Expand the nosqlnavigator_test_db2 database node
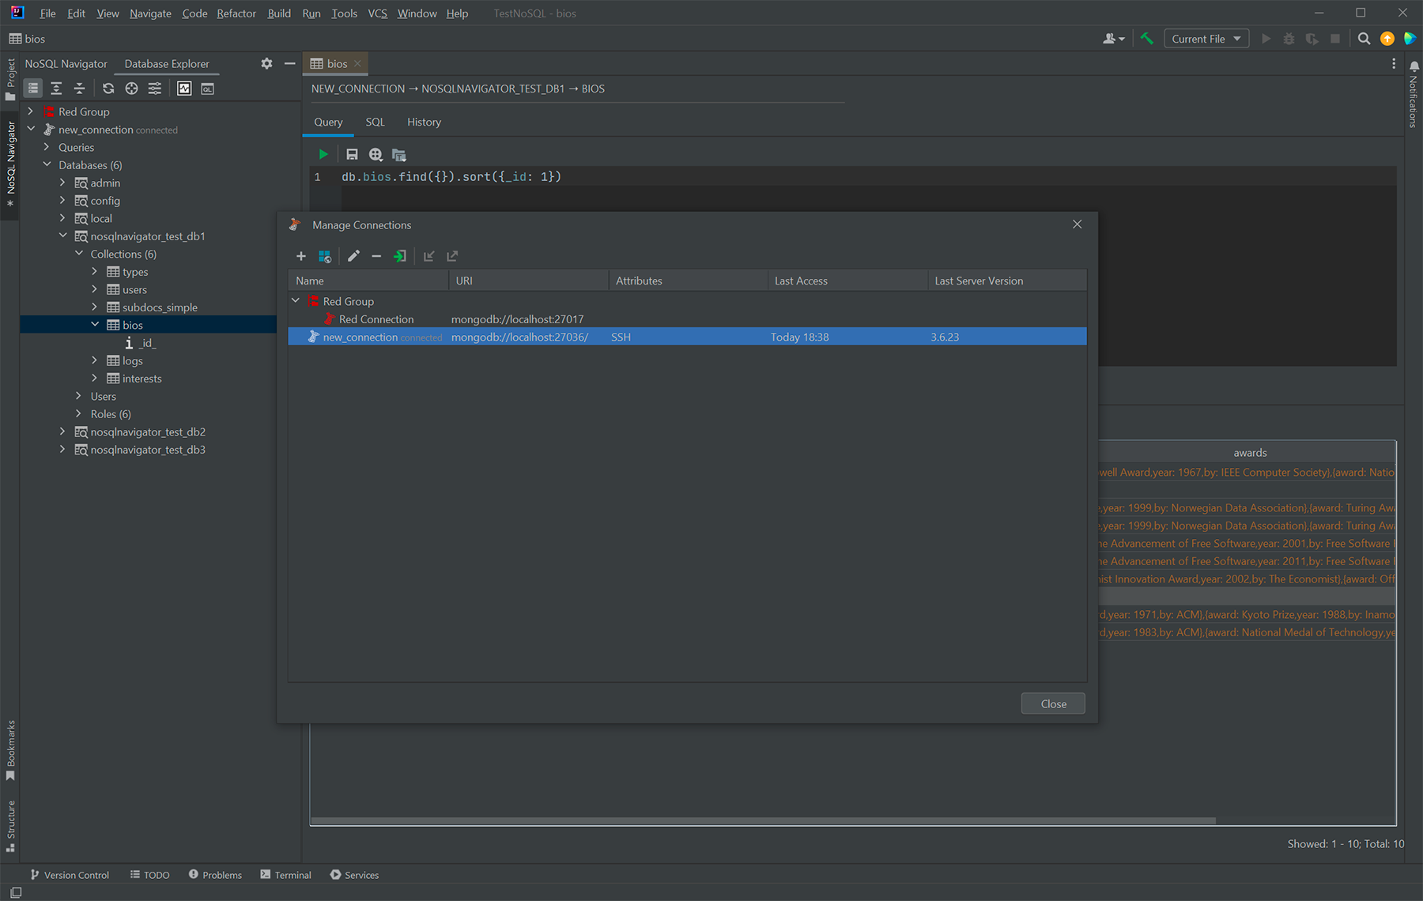 tap(62, 432)
